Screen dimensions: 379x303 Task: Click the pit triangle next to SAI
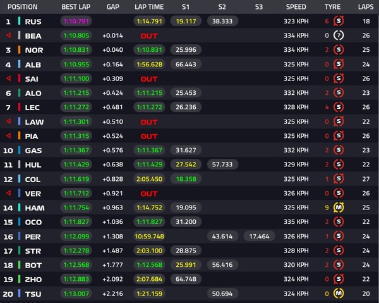coord(9,78)
